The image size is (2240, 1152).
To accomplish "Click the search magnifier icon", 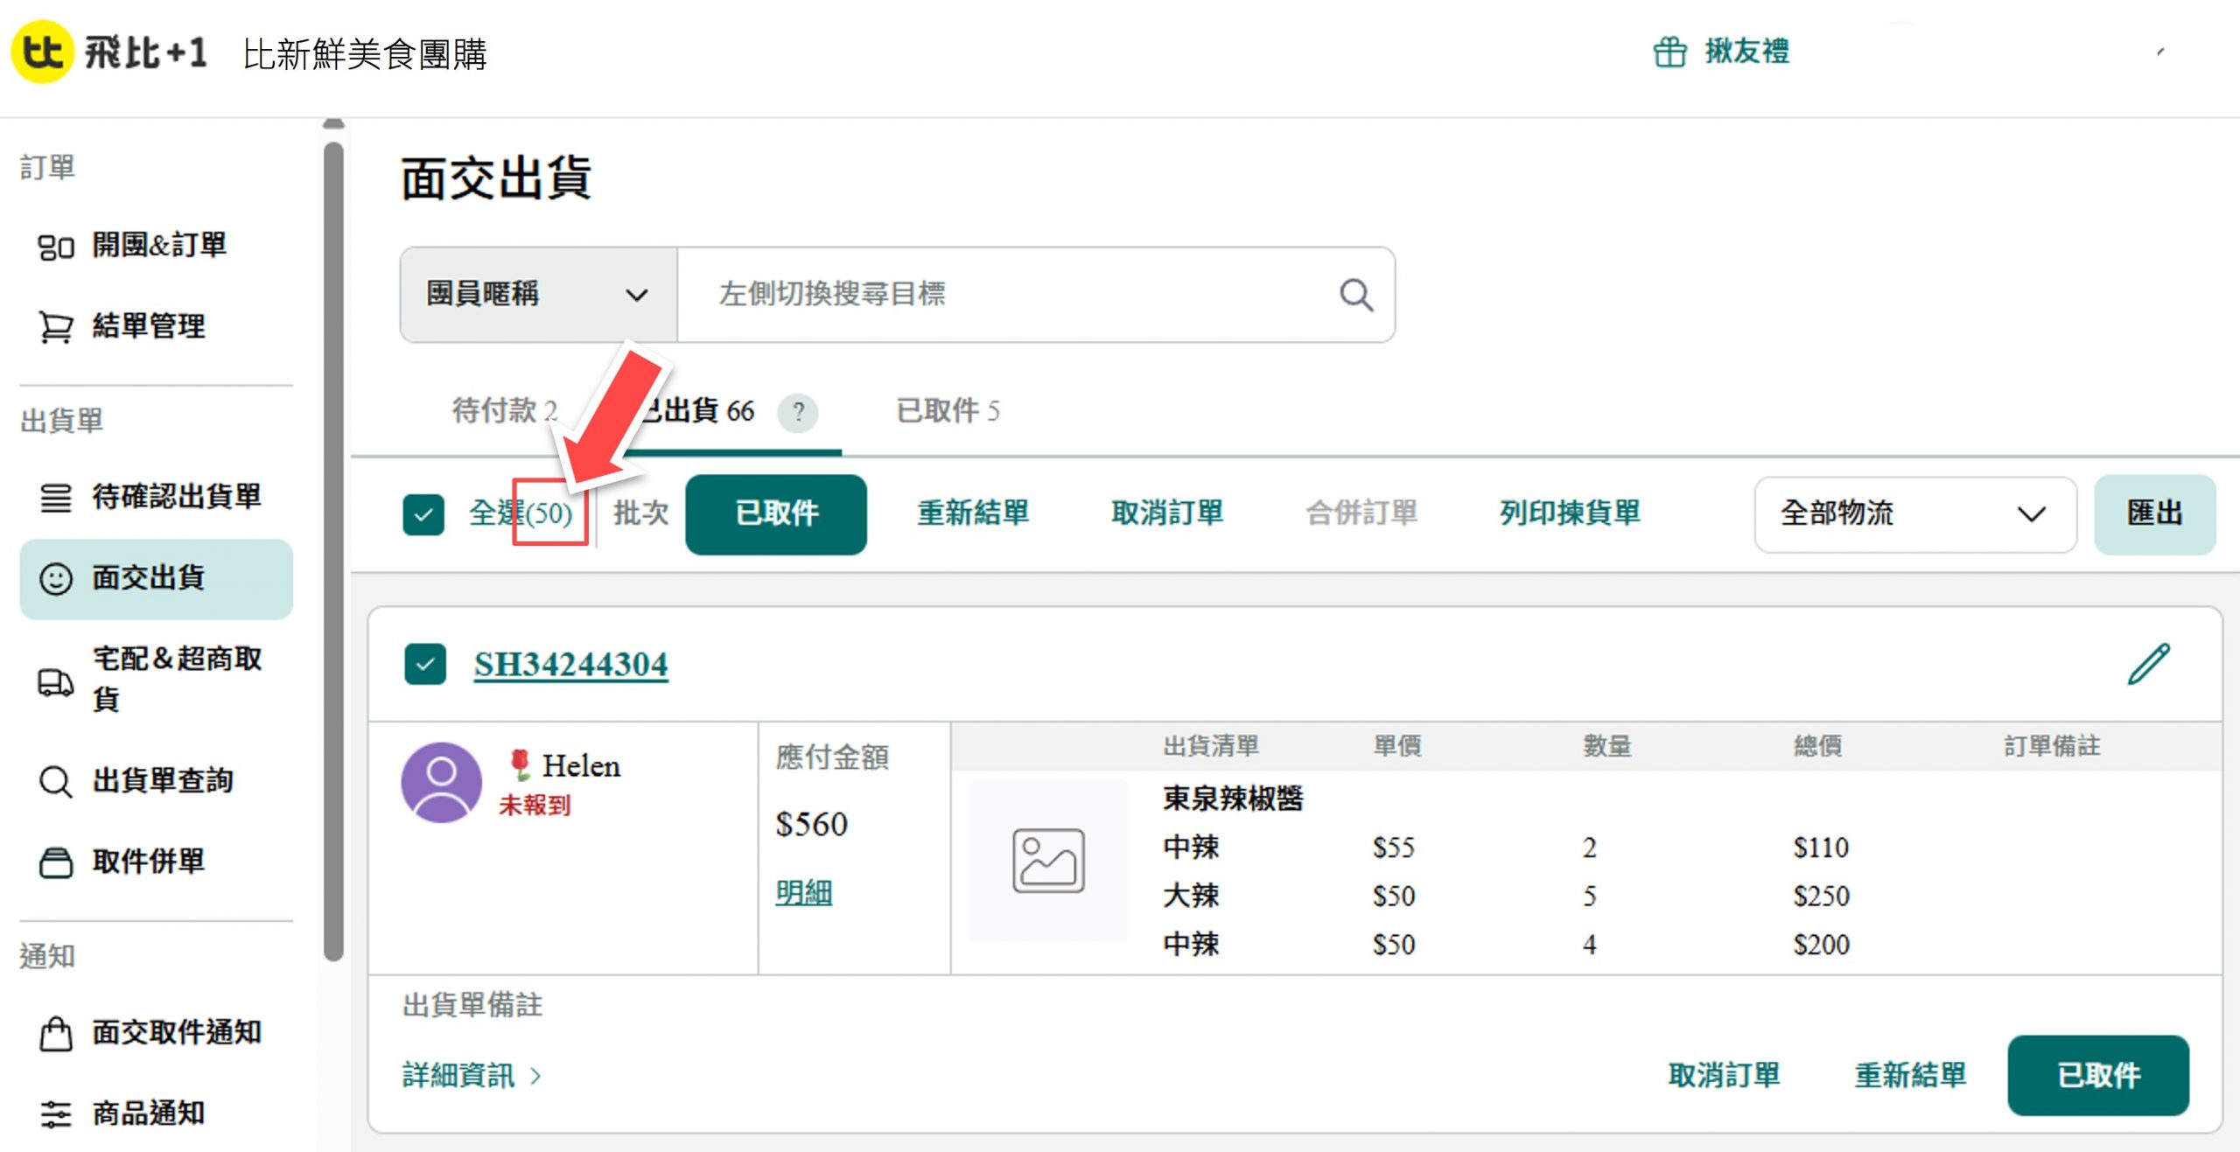I will coord(1355,295).
